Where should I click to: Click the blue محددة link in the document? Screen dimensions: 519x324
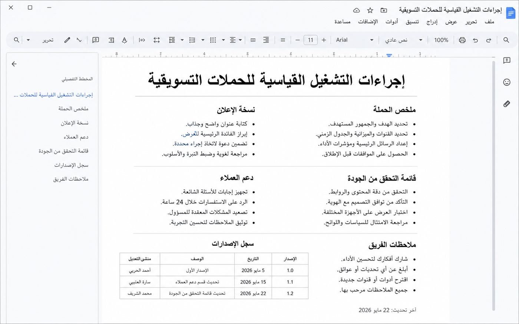[x=182, y=144]
